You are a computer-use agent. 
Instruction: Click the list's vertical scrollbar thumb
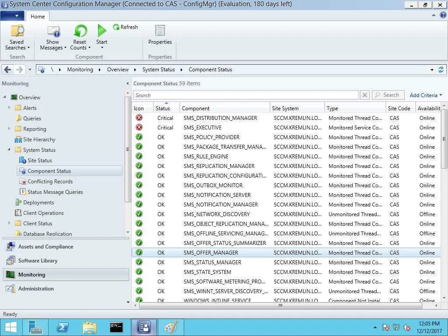point(444,139)
